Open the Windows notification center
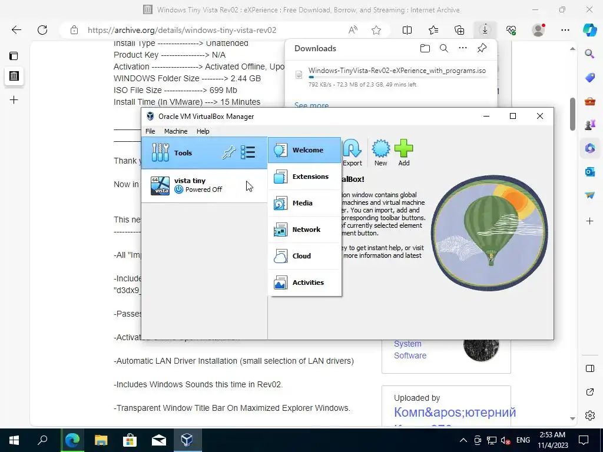The height and width of the screenshot is (452, 603). (584, 440)
